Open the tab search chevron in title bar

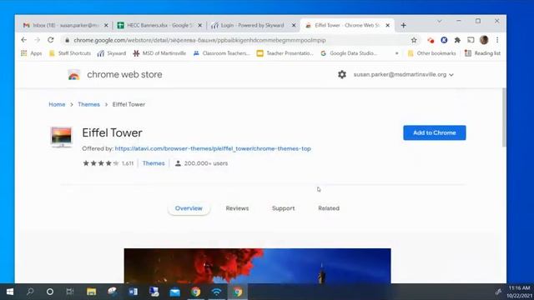(440, 21)
